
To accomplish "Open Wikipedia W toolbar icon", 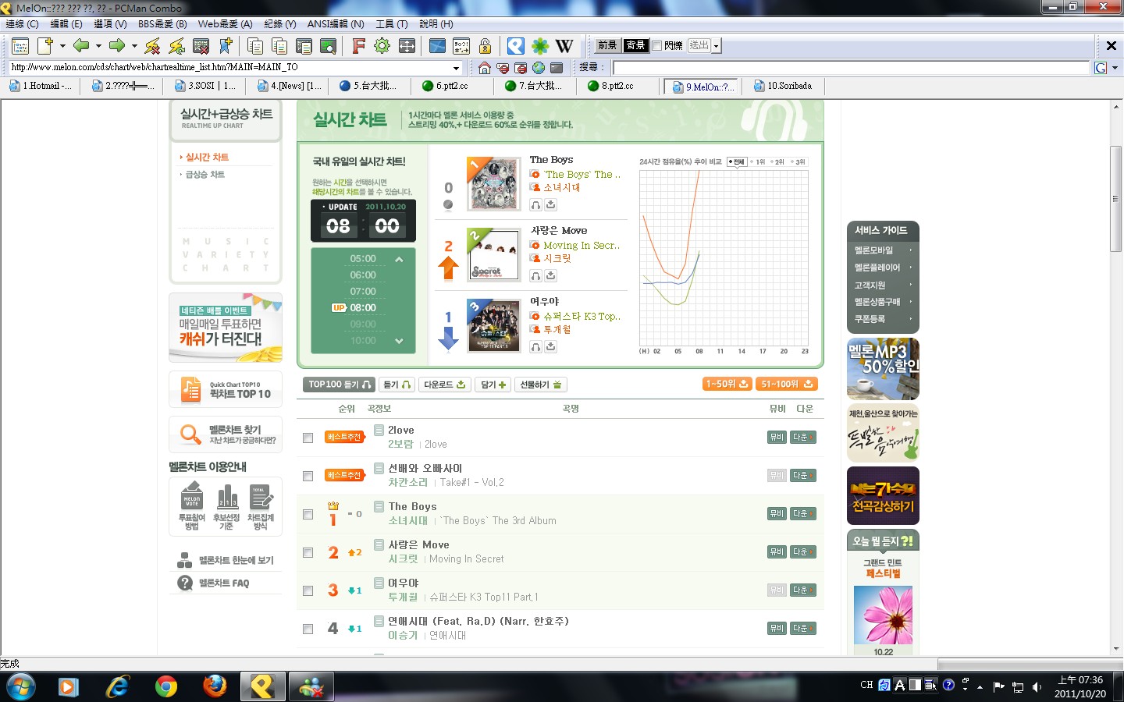I will (564, 46).
